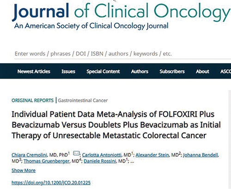The image size is (231, 189).
Task: Click the email envelope icon after Chiara Cremolini
Action: (x=76, y=153)
